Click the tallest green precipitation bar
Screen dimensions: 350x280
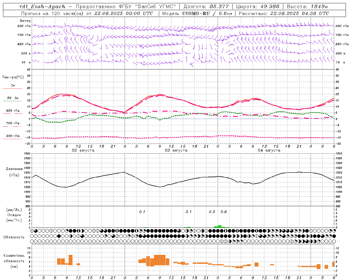220,226
